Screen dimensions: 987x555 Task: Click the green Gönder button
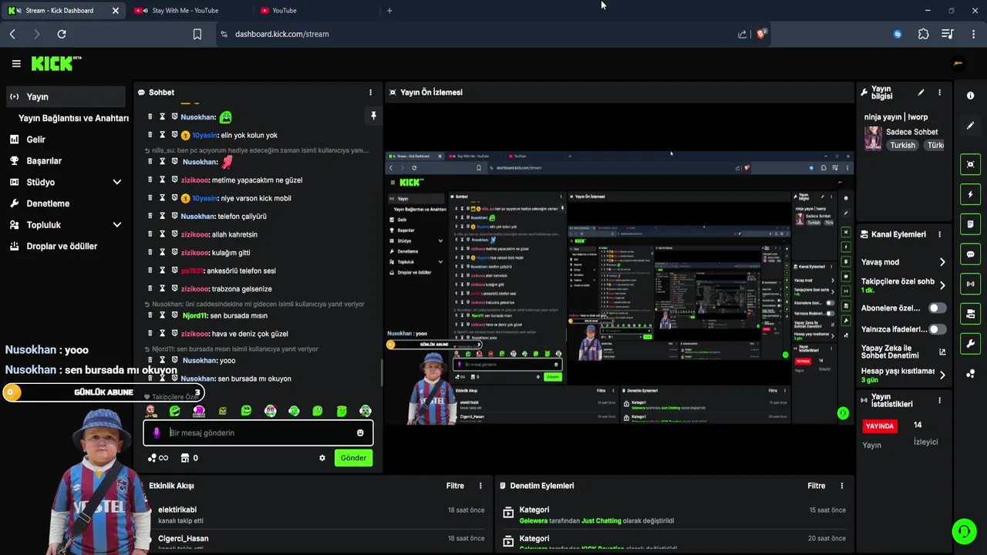[353, 458]
